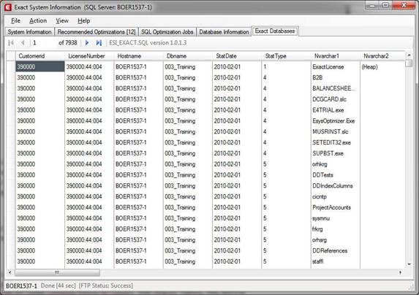Open Database Information tab
Viewport: 419px width, 295px height.
[x=224, y=32]
